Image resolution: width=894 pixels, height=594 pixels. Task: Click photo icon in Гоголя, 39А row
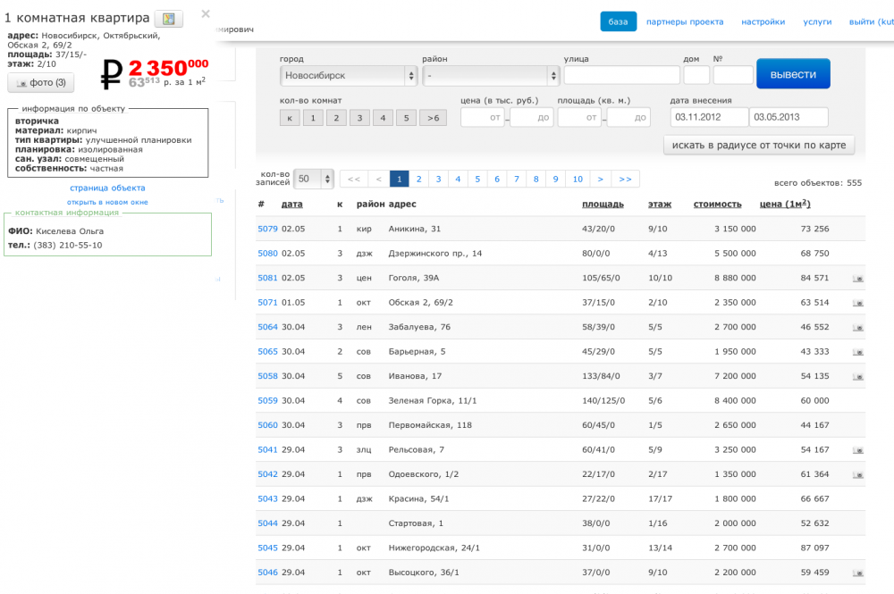[858, 279]
